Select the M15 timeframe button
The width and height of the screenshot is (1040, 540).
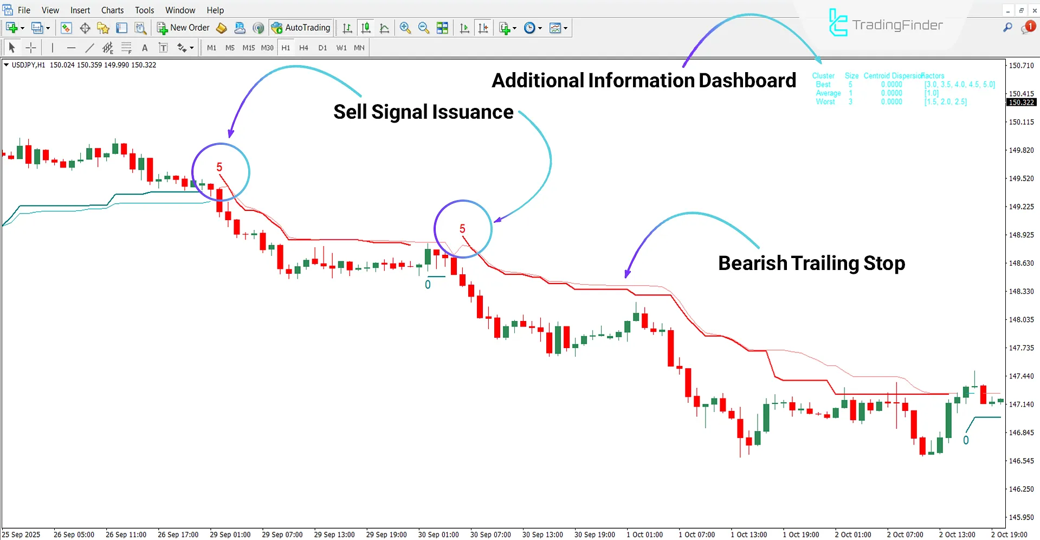[248, 48]
